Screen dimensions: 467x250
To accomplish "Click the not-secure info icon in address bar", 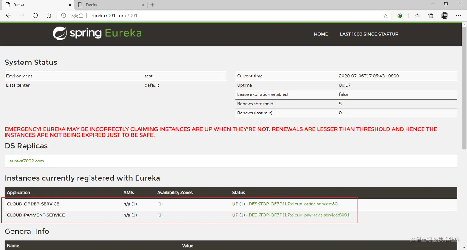I will [64, 15].
